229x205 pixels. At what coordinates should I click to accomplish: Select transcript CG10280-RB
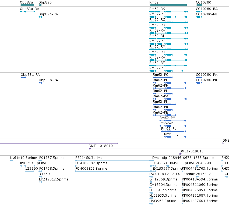tap(199, 17)
